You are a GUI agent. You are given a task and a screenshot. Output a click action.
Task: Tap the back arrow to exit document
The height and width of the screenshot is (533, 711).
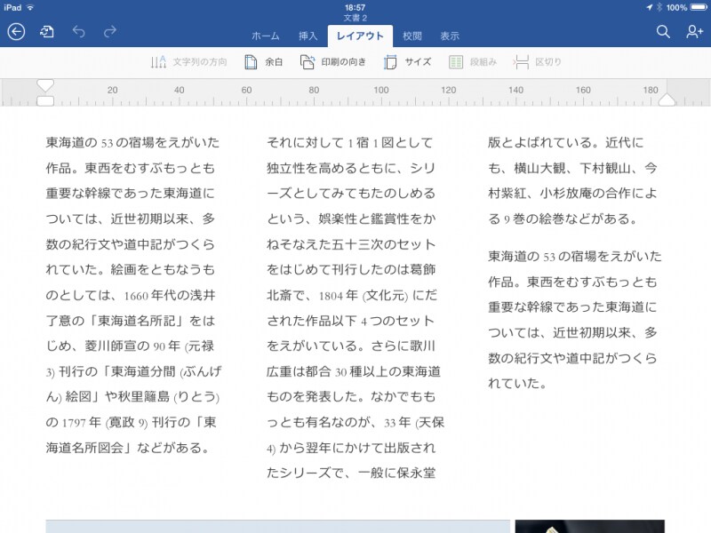tap(18, 31)
